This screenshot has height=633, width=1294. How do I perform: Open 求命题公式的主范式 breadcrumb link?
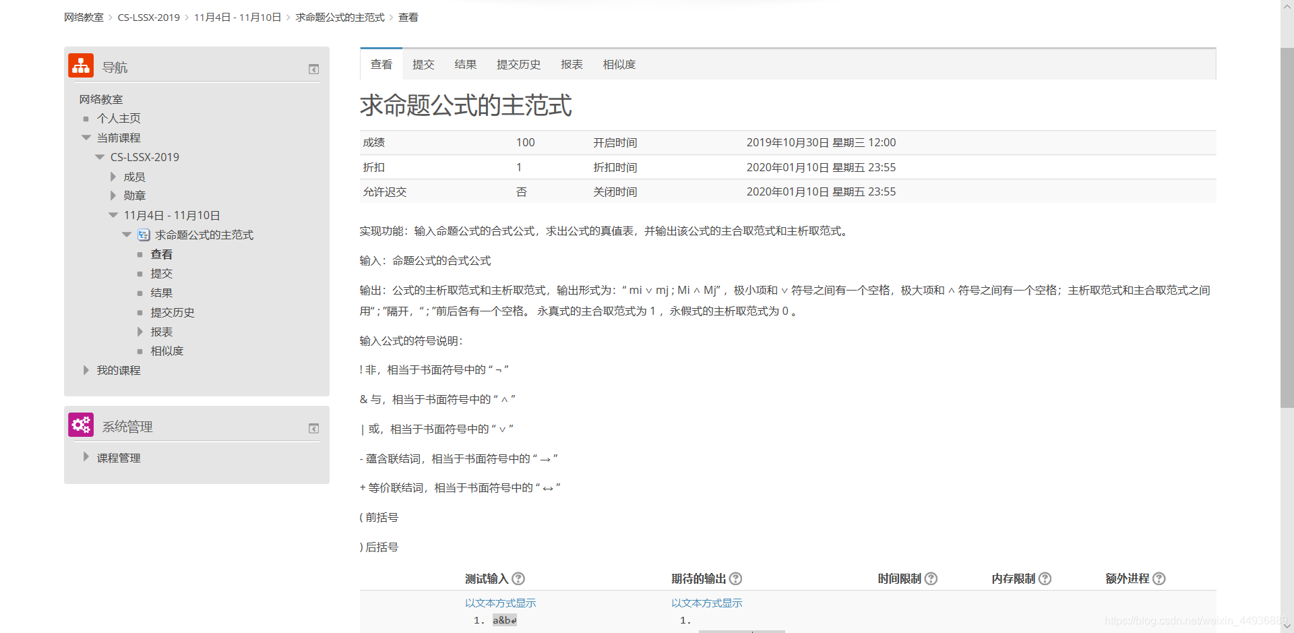tap(340, 18)
